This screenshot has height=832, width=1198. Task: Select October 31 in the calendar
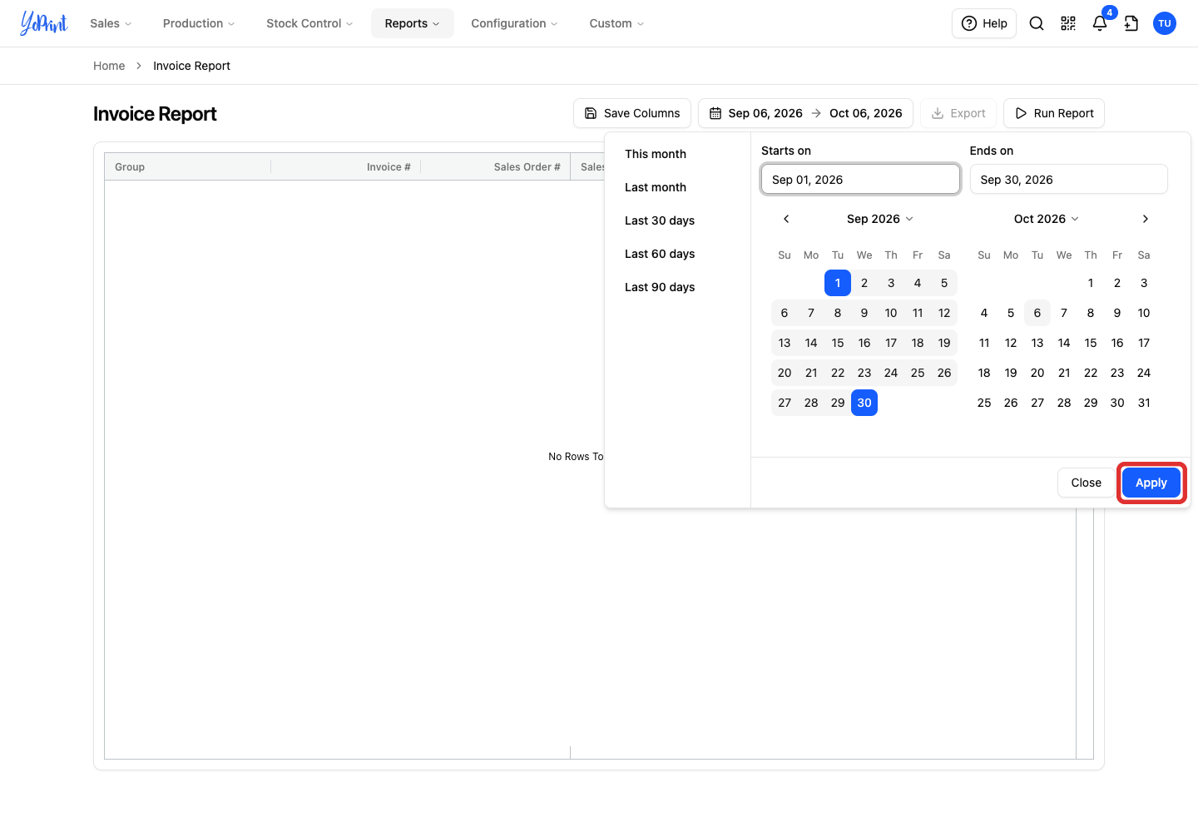1144,403
